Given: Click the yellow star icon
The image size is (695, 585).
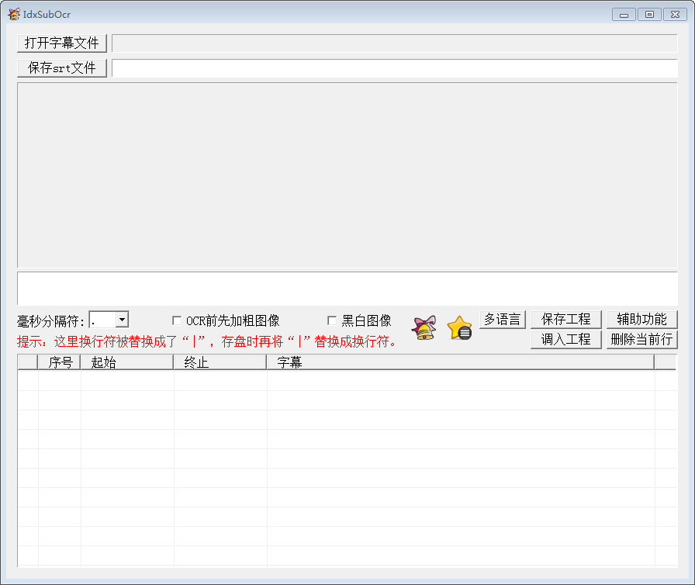Looking at the screenshot, I should 459,328.
